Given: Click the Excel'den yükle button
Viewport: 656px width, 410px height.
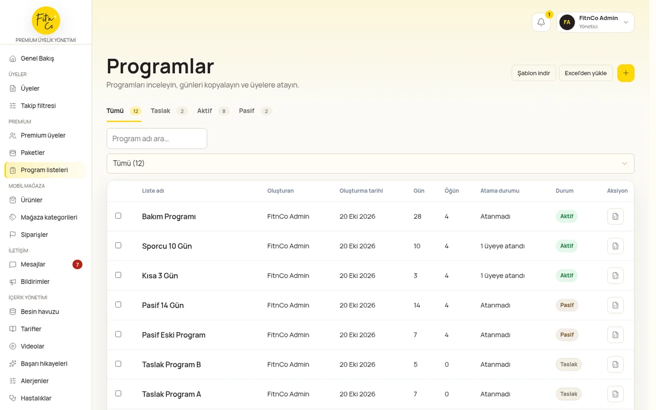Looking at the screenshot, I should 586,73.
